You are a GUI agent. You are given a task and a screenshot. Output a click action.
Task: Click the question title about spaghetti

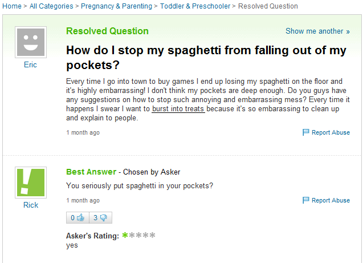[x=206, y=57]
